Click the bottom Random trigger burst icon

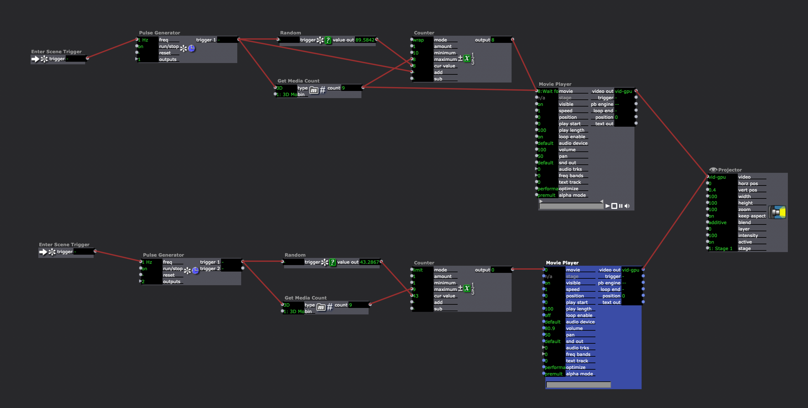325,262
